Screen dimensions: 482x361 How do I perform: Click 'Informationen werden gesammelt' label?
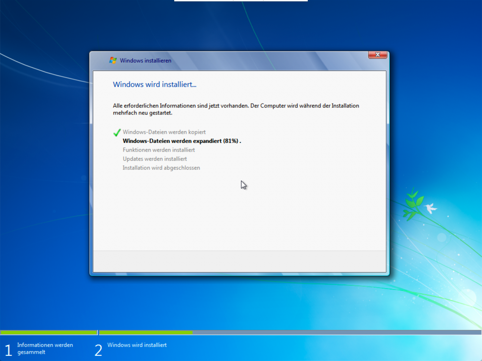(45, 348)
